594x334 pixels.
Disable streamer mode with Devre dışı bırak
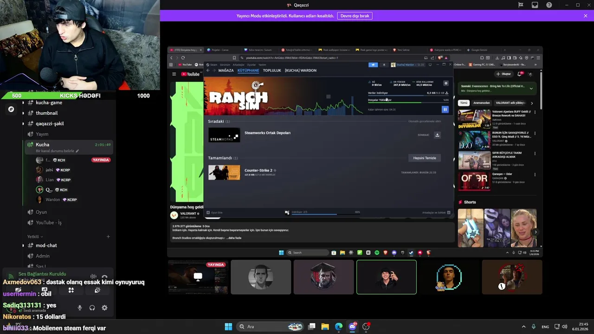355,16
